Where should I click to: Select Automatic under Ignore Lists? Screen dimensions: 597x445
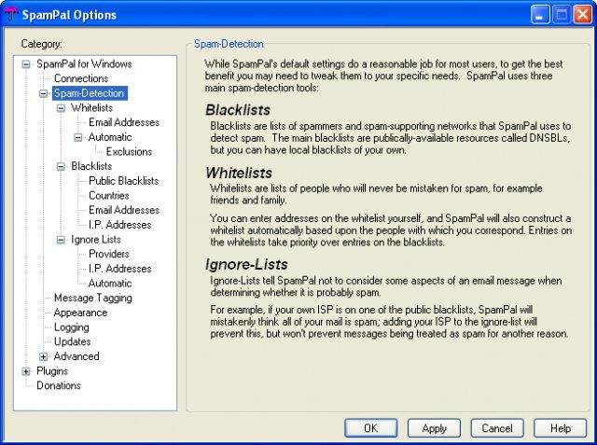coord(110,284)
